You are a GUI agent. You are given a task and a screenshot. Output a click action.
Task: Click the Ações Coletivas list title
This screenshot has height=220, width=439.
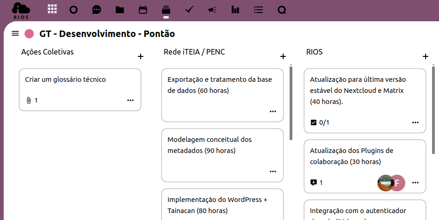(x=48, y=52)
